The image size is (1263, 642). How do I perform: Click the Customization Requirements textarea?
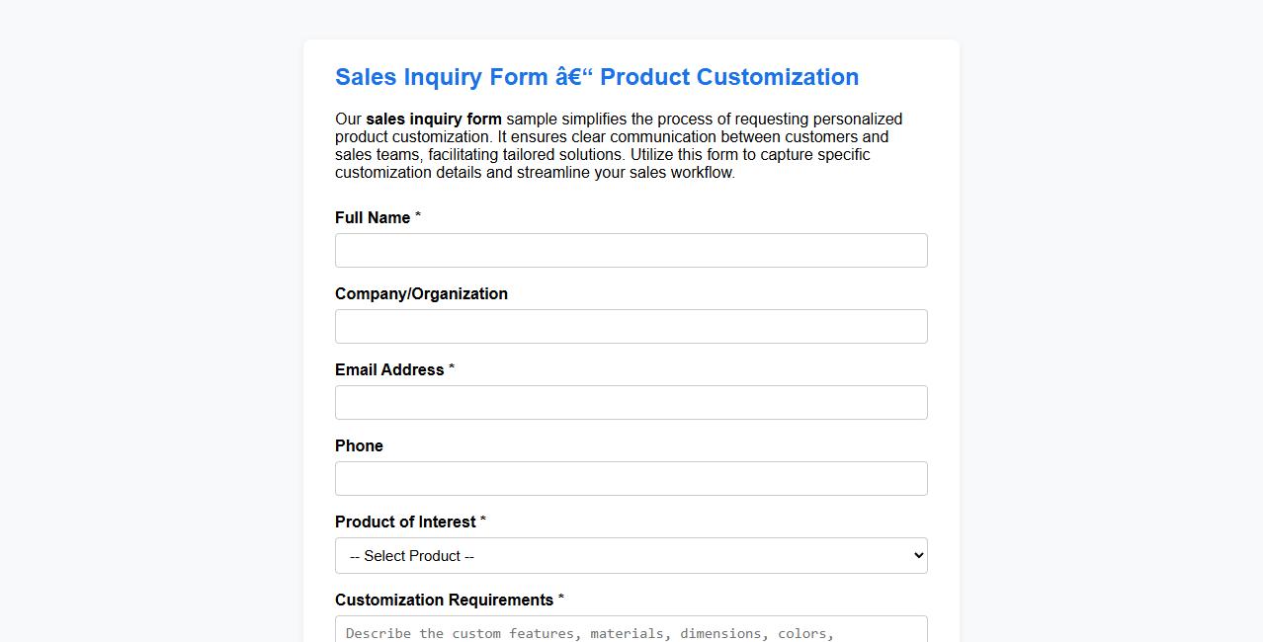(x=631, y=632)
